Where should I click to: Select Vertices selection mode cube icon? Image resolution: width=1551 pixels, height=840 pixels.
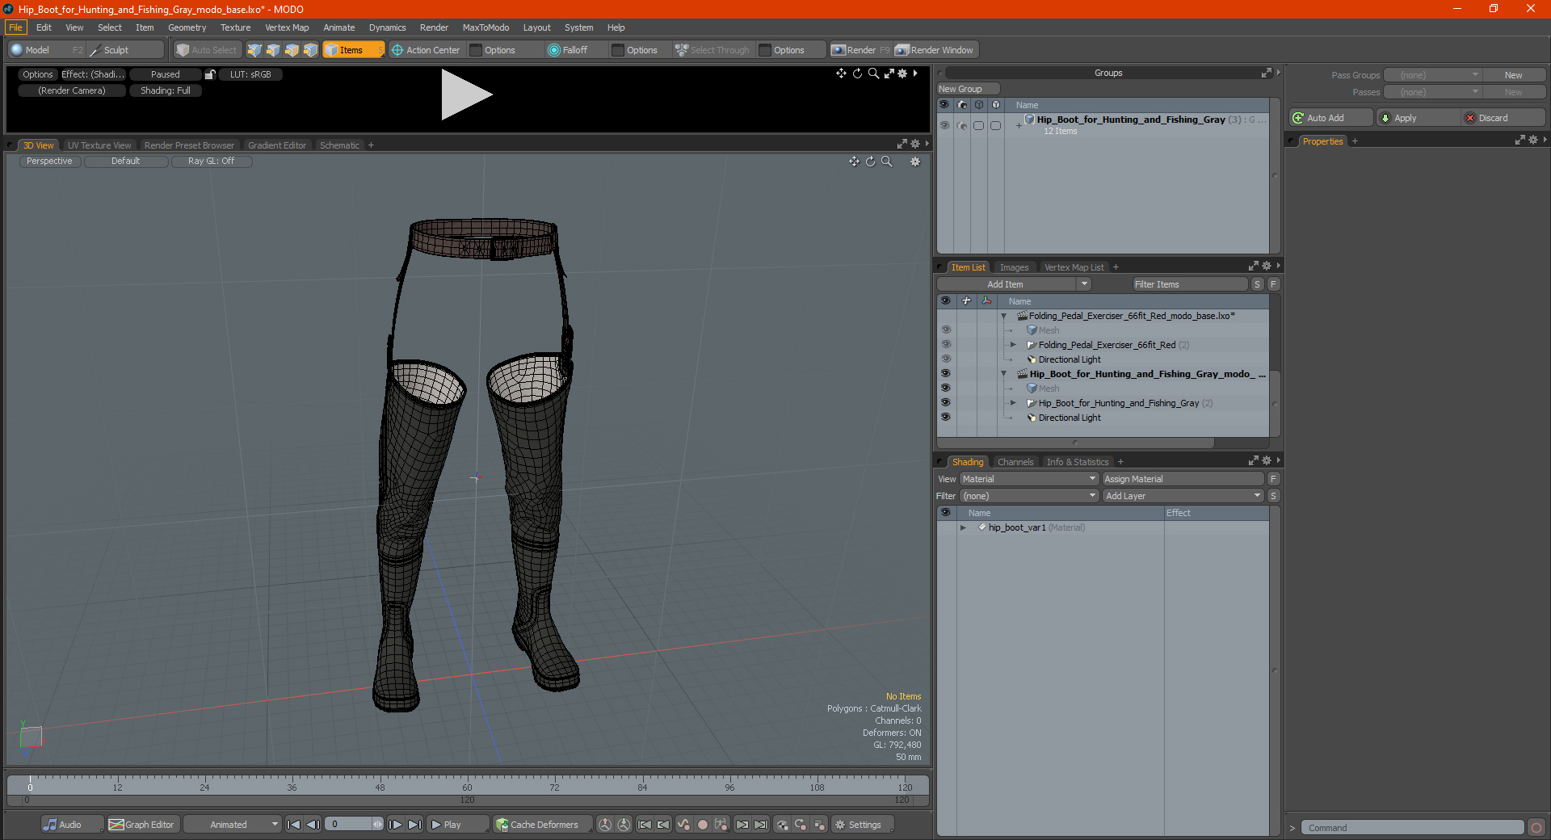pos(254,50)
